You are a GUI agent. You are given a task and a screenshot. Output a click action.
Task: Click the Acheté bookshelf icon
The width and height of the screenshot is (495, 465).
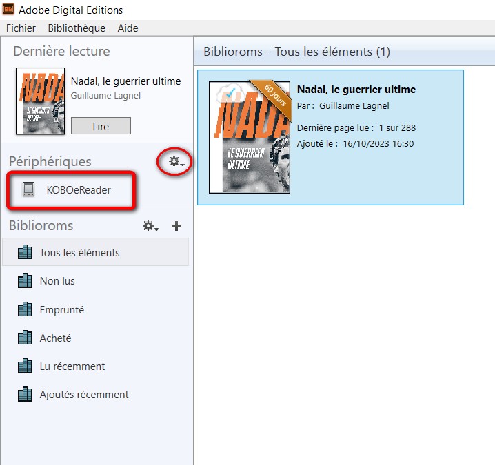pos(25,338)
